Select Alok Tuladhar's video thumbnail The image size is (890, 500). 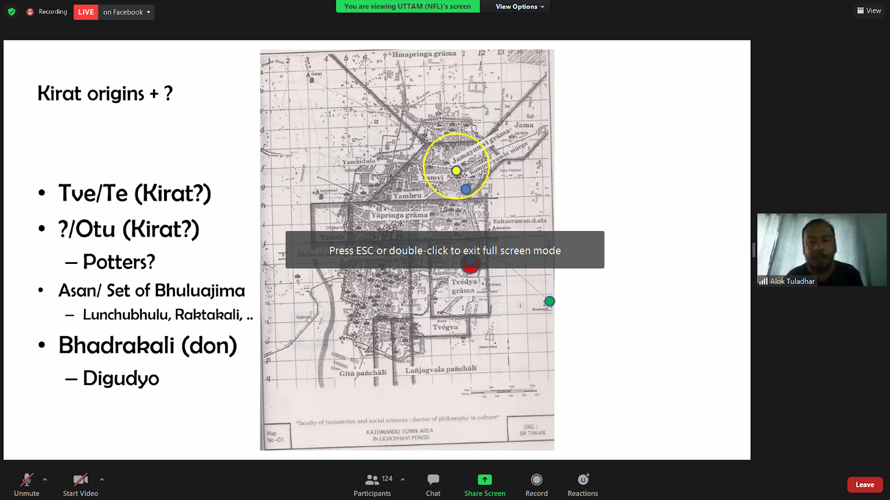tap(822, 249)
